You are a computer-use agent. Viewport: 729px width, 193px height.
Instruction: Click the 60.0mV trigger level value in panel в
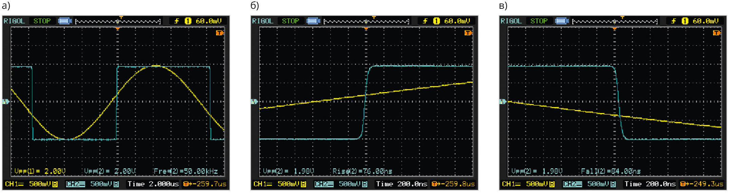(705, 21)
